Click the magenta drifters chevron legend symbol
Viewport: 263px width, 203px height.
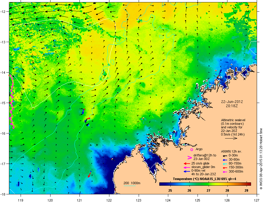pos(189,157)
